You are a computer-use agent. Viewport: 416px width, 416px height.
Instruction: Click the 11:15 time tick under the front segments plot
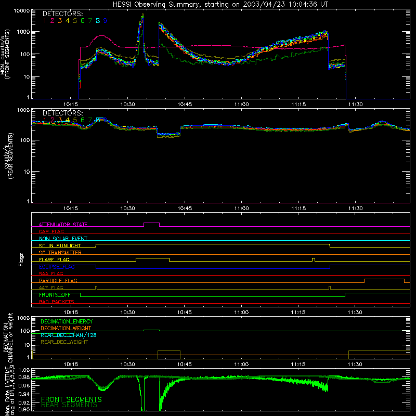coord(298,105)
